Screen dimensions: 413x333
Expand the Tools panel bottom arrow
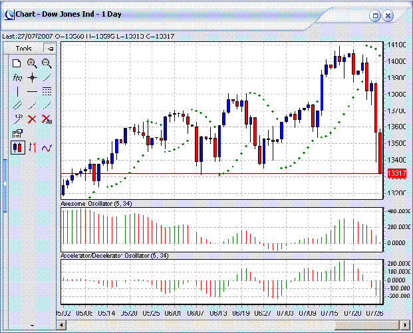pos(32,326)
